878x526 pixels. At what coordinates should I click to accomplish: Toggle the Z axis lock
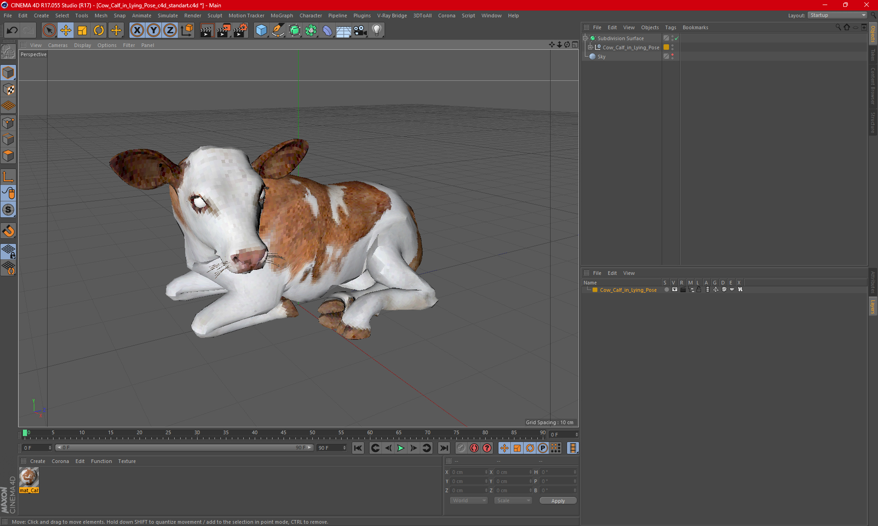coord(170,31)
